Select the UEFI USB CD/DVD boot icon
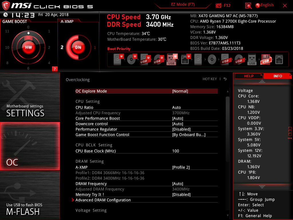293x220 pixels. (159, 59)
